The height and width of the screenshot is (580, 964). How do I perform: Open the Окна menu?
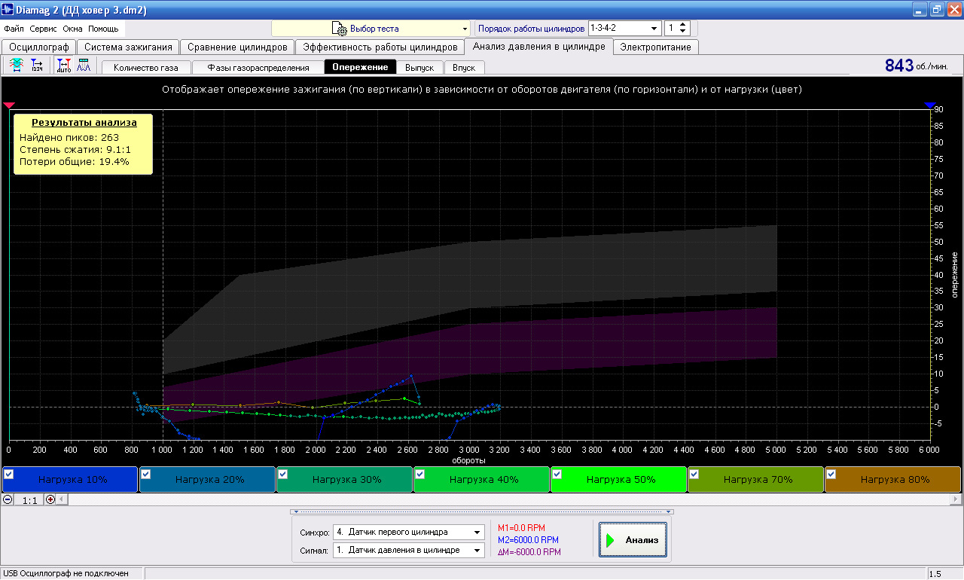click(x=72, y=29)
